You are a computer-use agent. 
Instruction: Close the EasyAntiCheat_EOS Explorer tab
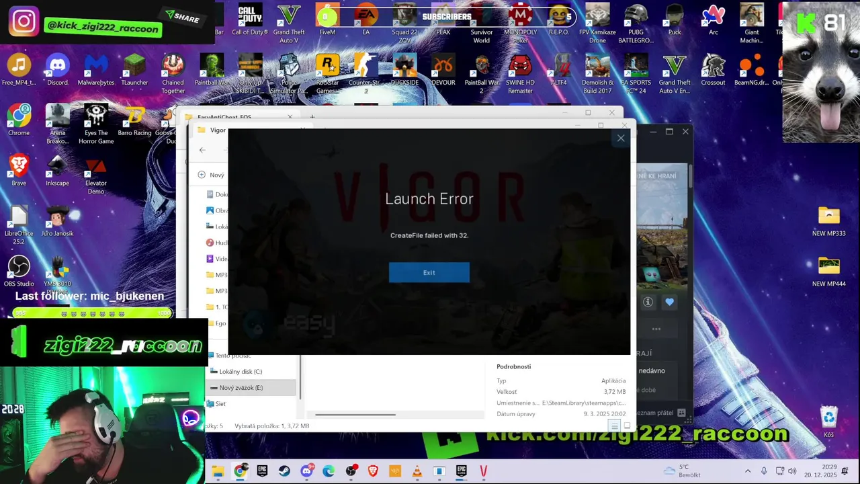point(290,117)
